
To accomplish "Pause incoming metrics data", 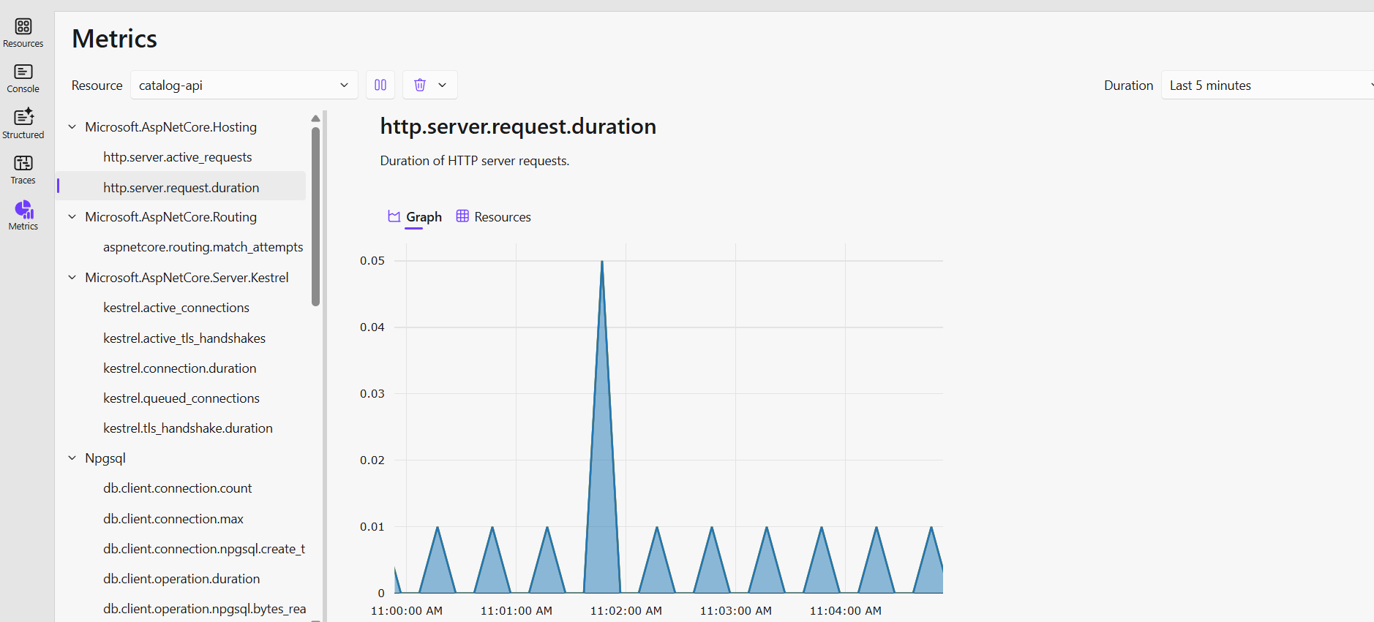I will coord(380,85).
